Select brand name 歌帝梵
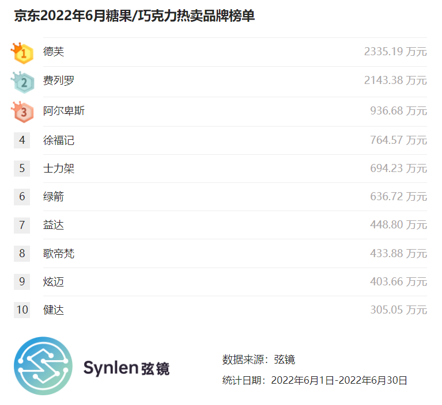The width and height of the screenshot is (442, 405). point(59,254)
